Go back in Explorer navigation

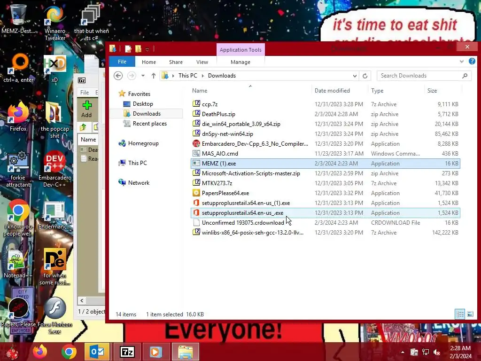click(118, 76)
